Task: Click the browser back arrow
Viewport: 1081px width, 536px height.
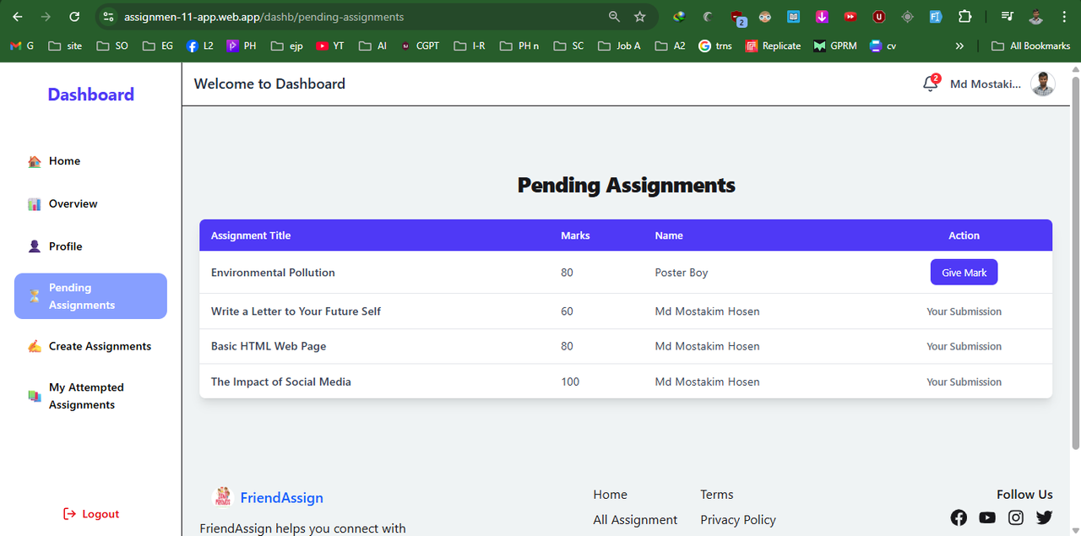Action: 17,17
